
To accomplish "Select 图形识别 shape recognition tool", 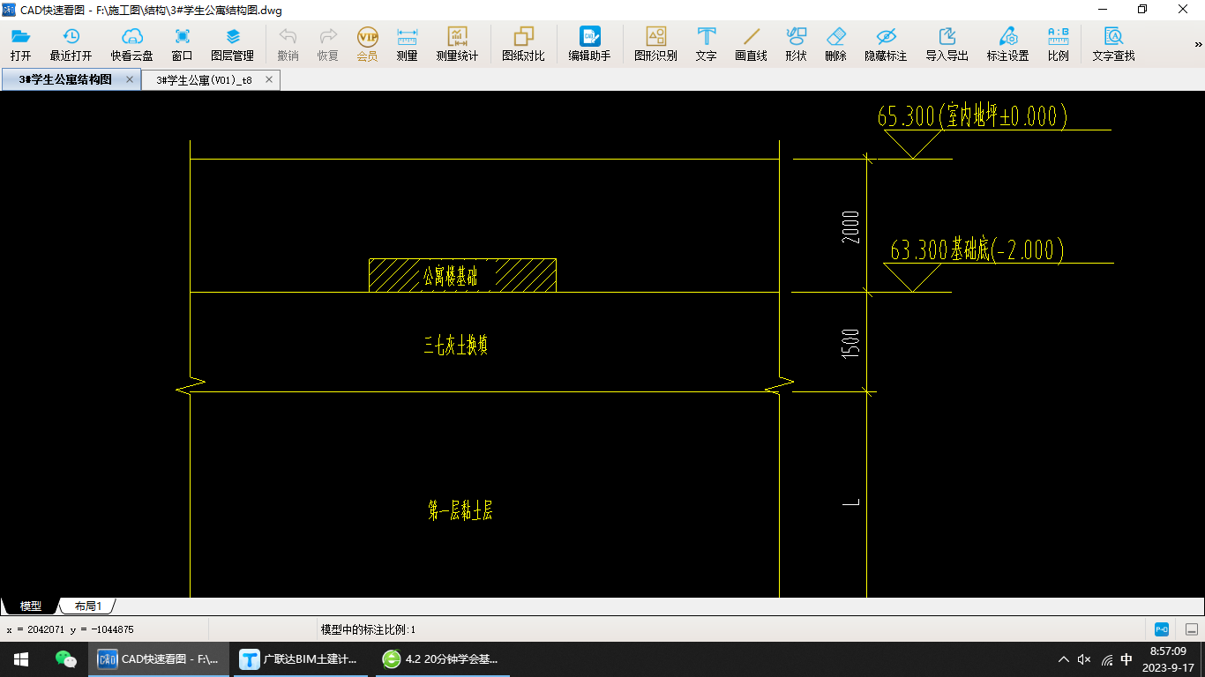I will [655, 45].
